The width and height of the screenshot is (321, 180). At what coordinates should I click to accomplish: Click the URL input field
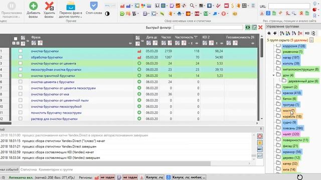(289, 6)
